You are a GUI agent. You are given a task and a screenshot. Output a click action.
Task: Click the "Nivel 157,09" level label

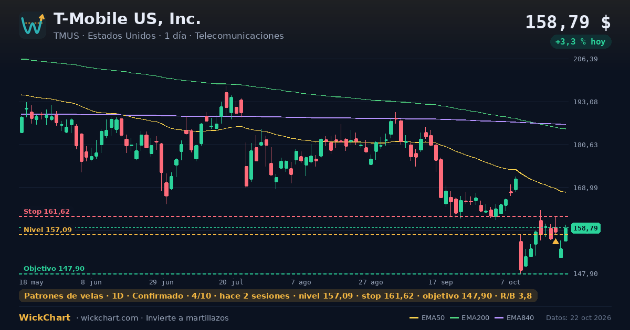click(48, 230)
